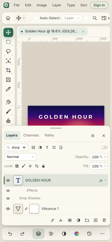Open the Auto-Select Layer dropdown
Screen dimensions: 112x242
tap(72, 18)
